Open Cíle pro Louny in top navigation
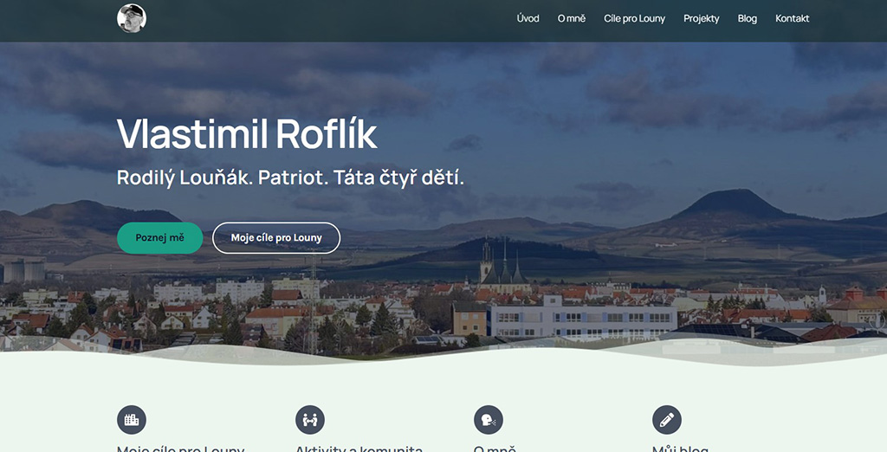 pyautogui.click(x=634, y=19)
